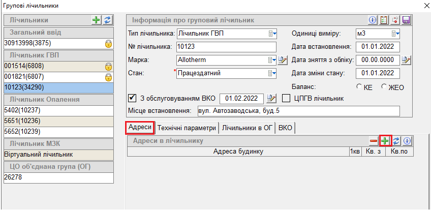Switch to Технічні параметри tab
This screenshot has width=431, height=210.
[x=187, y=127]
